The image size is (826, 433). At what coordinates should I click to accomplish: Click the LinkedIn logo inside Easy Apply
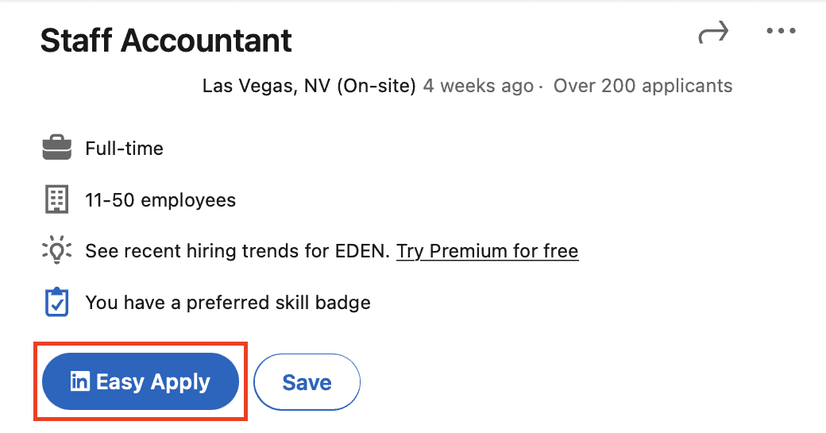80,381
